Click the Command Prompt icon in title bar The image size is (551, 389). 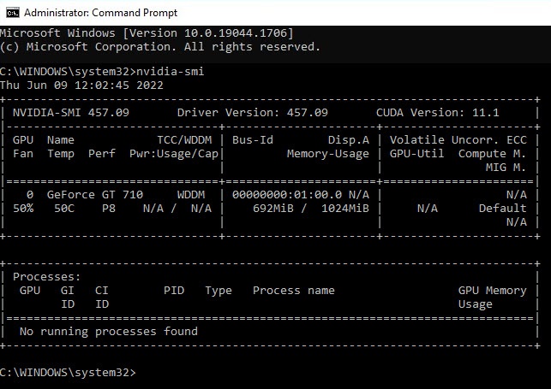(x=11, y=12)
